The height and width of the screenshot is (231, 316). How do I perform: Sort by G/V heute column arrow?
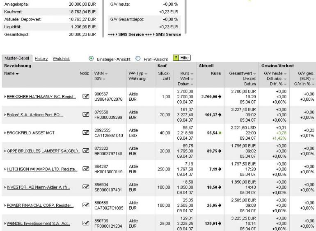pyautogui.click(x=285, y=74)
